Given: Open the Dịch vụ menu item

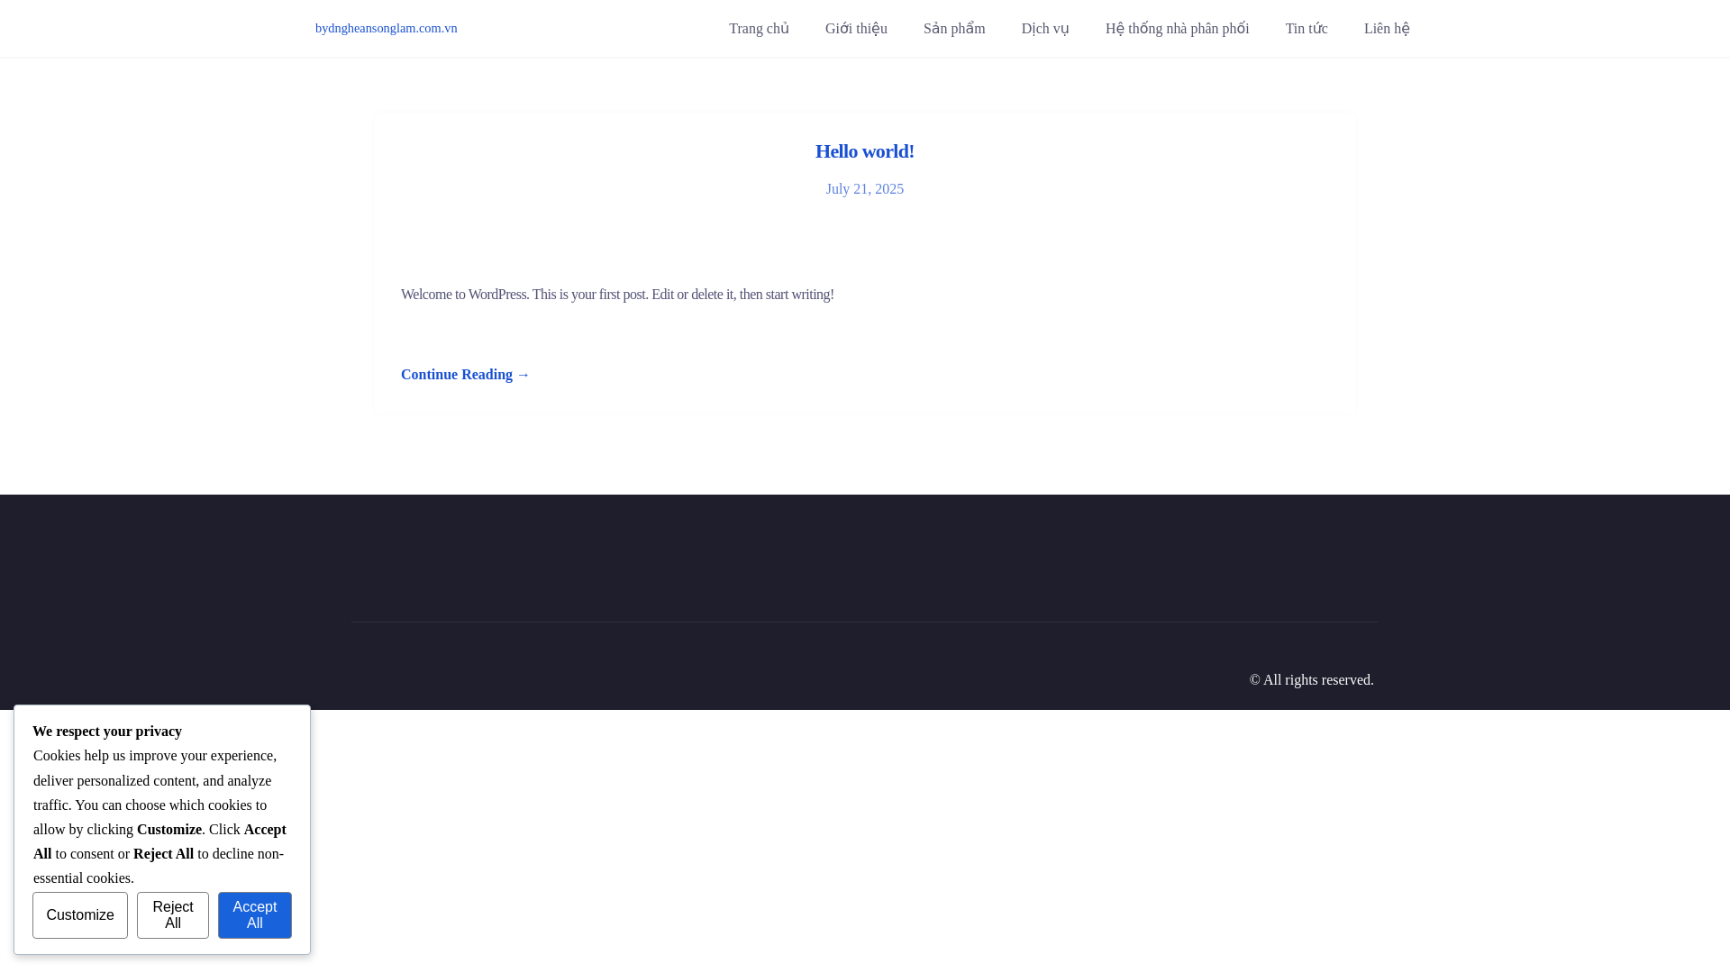Looking at the screenshot, I should [1045, 29].
